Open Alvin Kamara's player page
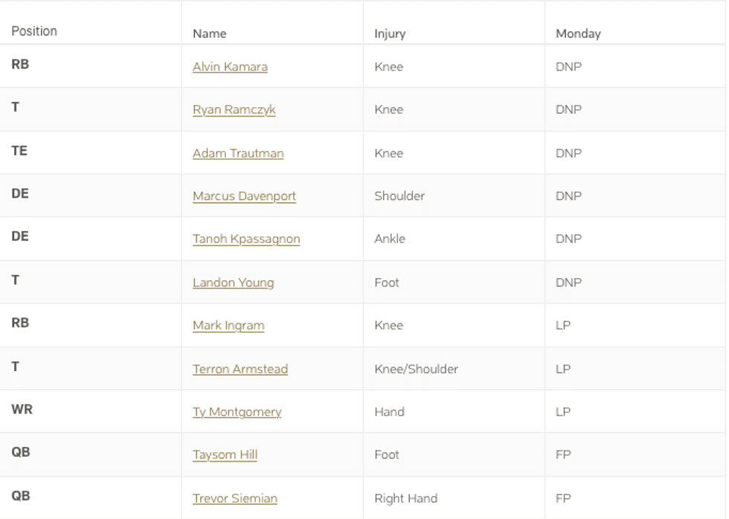The height and width of the screenshot is (519, 729). [x=231, y=66]
